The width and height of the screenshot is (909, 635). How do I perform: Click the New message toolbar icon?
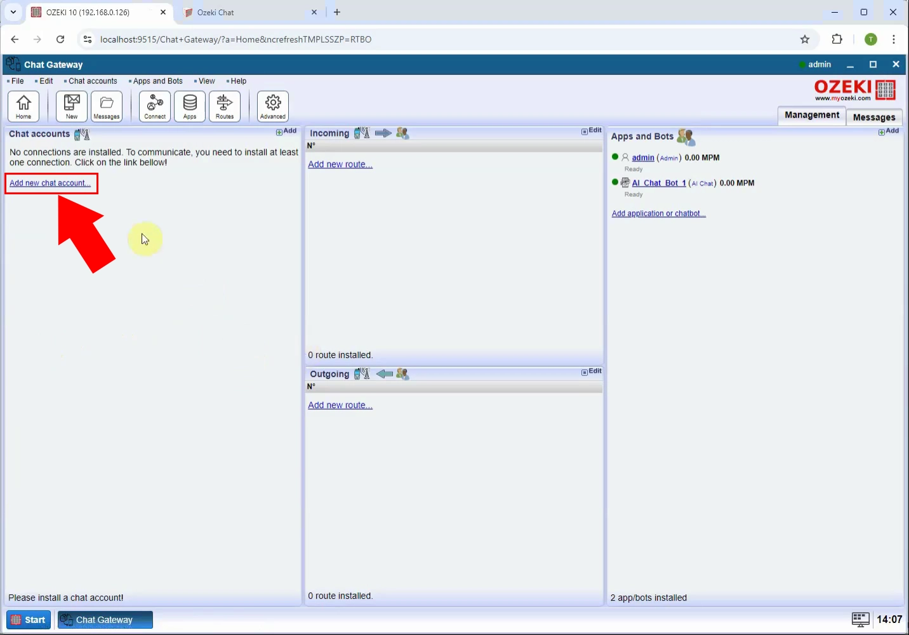pos(72,106)
